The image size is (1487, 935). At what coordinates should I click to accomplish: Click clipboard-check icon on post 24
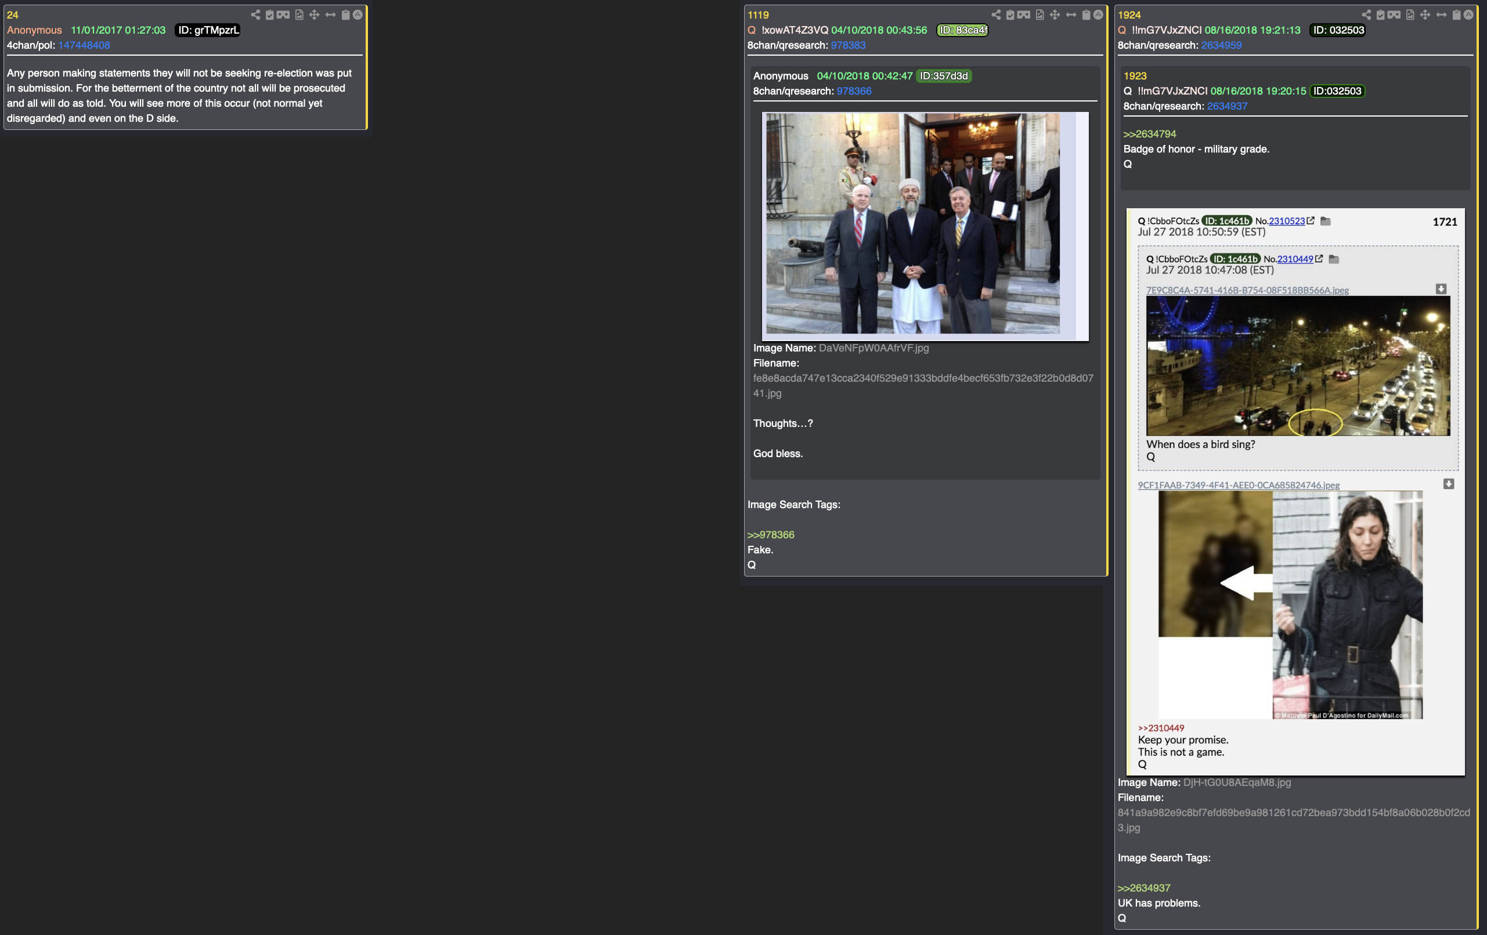(x=269, y=15)
